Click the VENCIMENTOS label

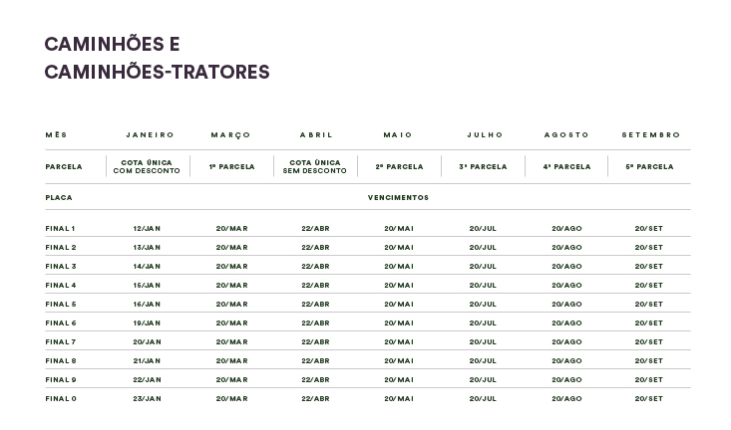pos(398,197)
